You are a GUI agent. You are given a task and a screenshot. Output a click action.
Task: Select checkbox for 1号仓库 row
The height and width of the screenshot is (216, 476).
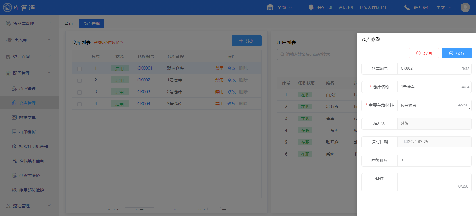79,80
